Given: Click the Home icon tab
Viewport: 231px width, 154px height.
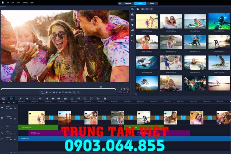Looking at the screenshot, I should (120, 3).
